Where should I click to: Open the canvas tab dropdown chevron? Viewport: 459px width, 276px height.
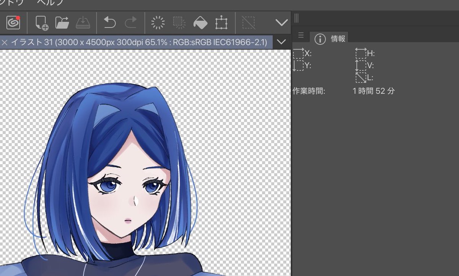(x=282, y=42)
